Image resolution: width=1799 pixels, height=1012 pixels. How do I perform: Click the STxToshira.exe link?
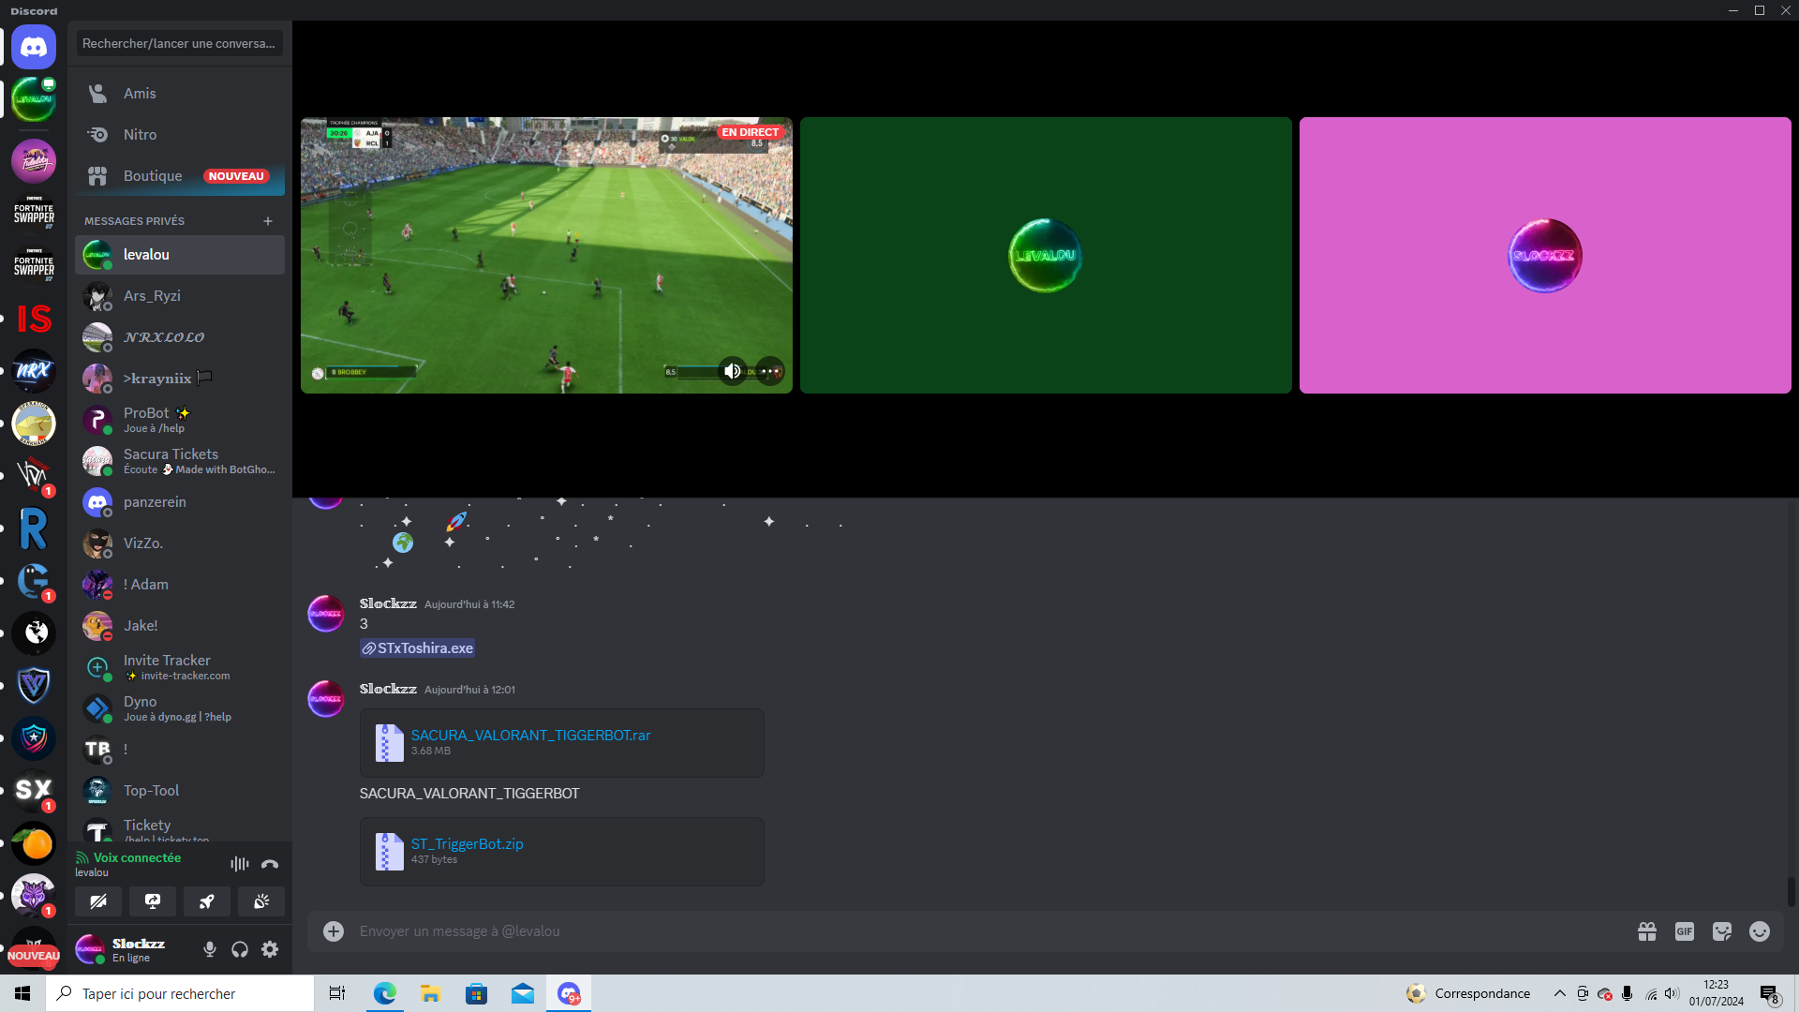click(x=417, y=648)
